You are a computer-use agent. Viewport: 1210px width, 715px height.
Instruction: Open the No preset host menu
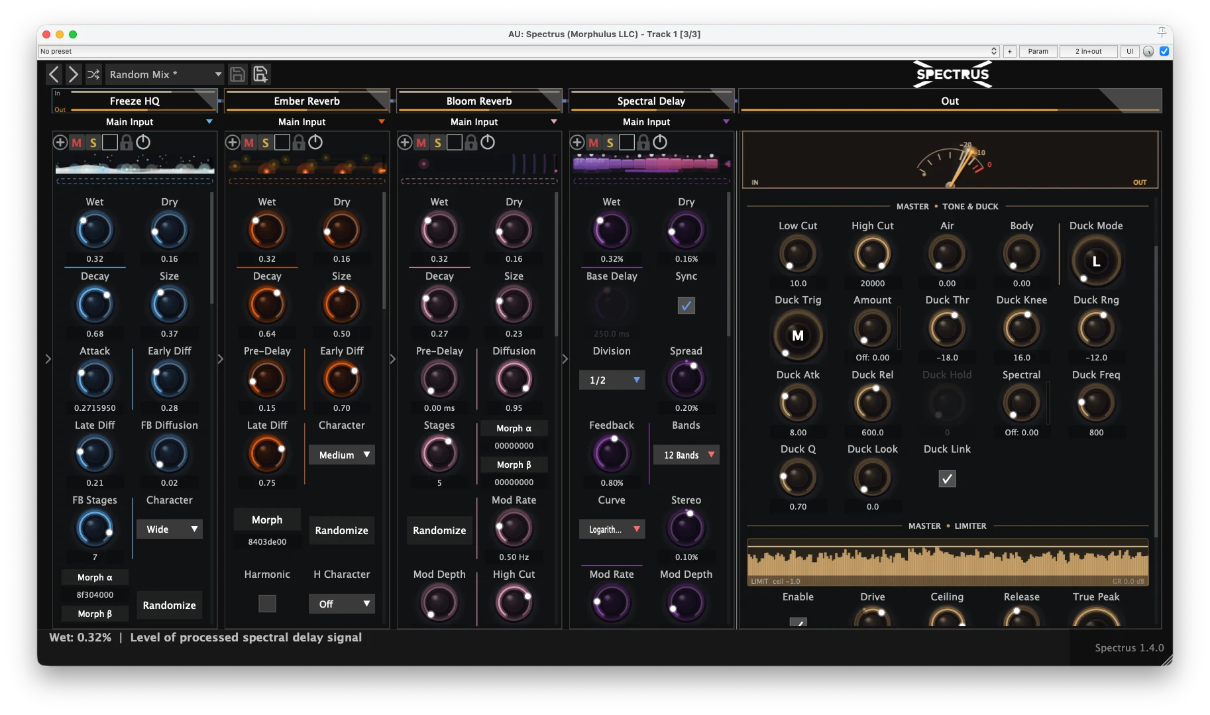click(519, 51)
